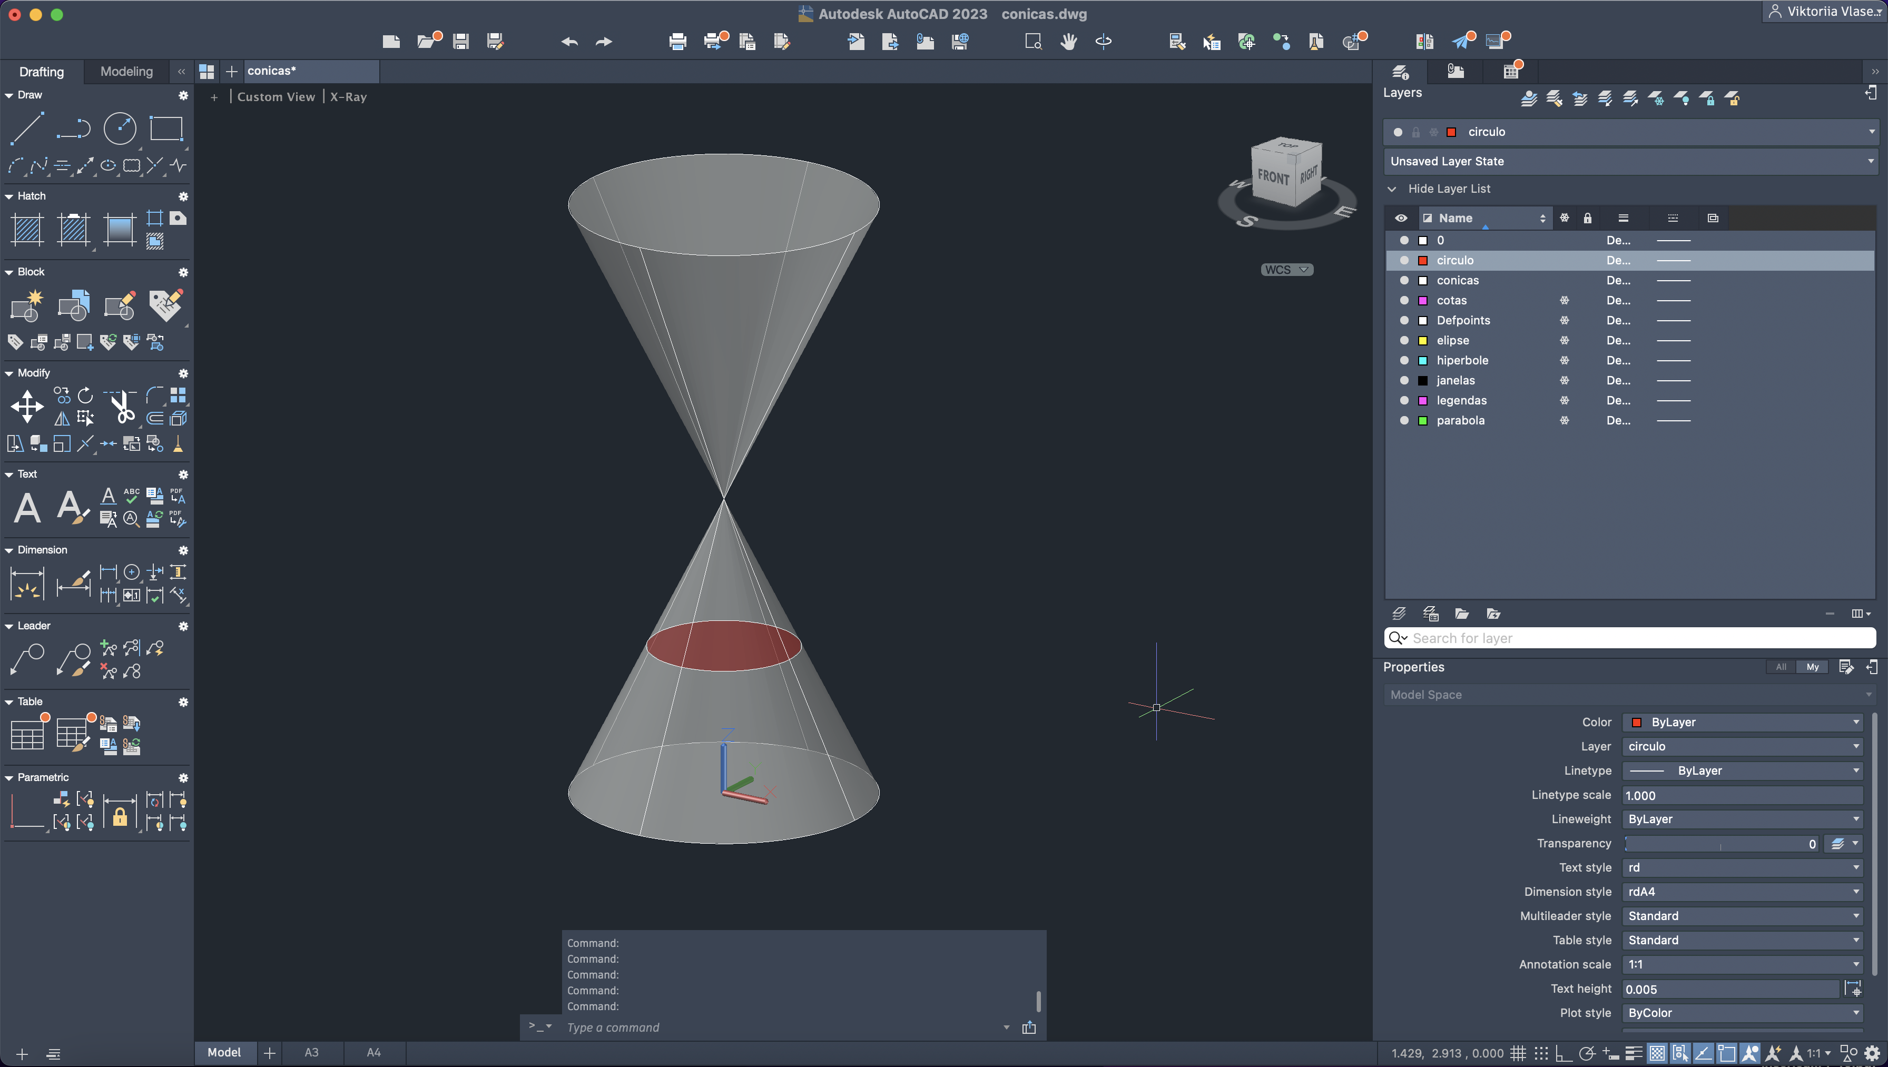
Task: Toggle visibility of parabola layer
Action: (1403, 421)
